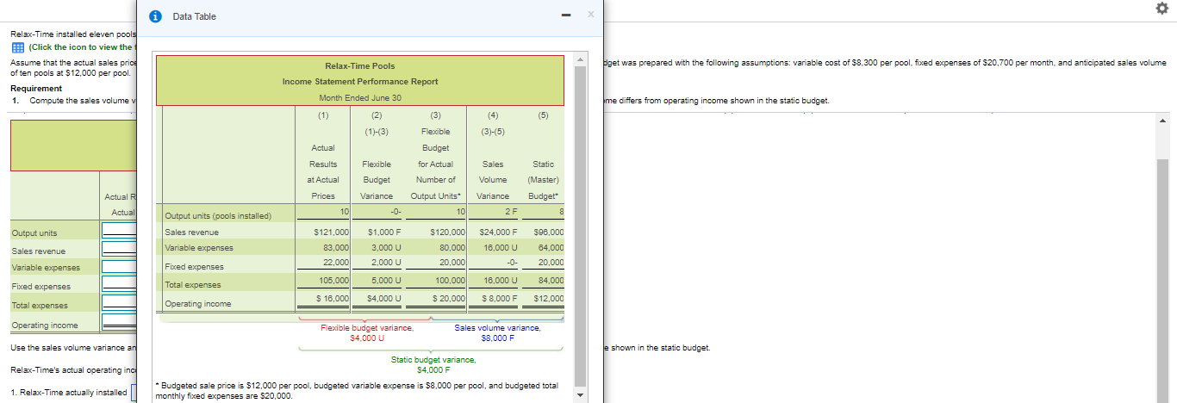The width and height of the screenshot is (1177, 403).
Task: Click the 'Month Ended June 30' subheading
Action: click(360, 97)
